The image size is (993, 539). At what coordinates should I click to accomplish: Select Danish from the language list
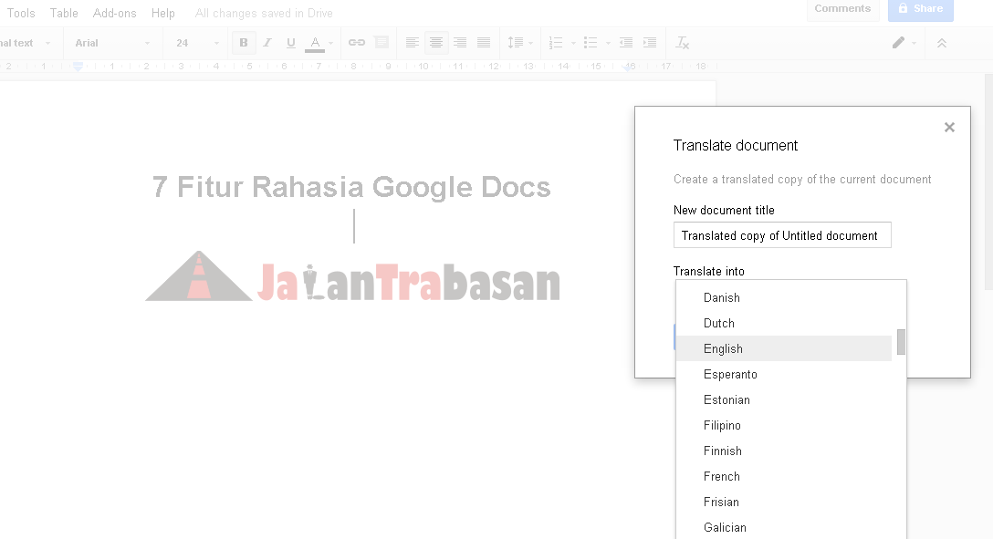pyautogui.click(x=784, y=297)
